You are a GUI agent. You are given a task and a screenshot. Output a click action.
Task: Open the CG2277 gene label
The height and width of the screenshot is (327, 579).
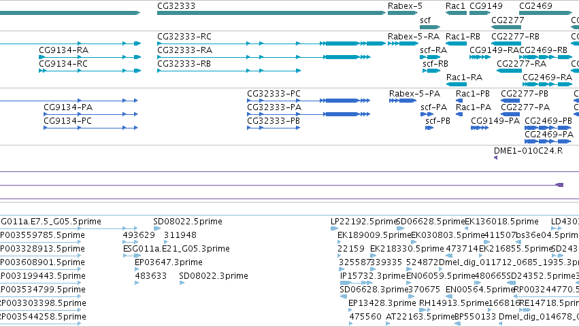[x=508, y=20]
